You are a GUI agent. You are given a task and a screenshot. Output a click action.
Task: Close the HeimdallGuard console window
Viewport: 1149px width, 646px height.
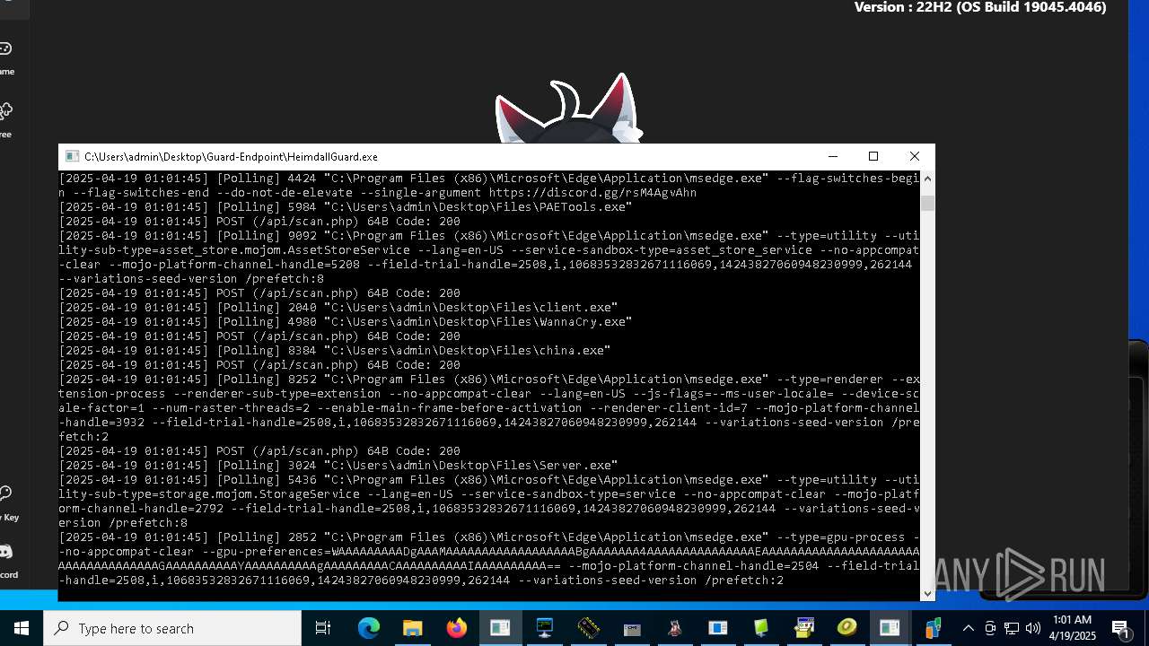pyautogui.click(x=915, y=156)
